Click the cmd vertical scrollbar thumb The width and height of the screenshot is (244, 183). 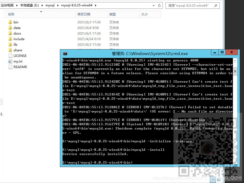click(x=235, y=72)
